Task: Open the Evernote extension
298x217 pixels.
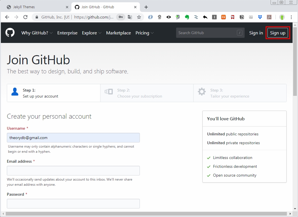Action: coord(187,17)
